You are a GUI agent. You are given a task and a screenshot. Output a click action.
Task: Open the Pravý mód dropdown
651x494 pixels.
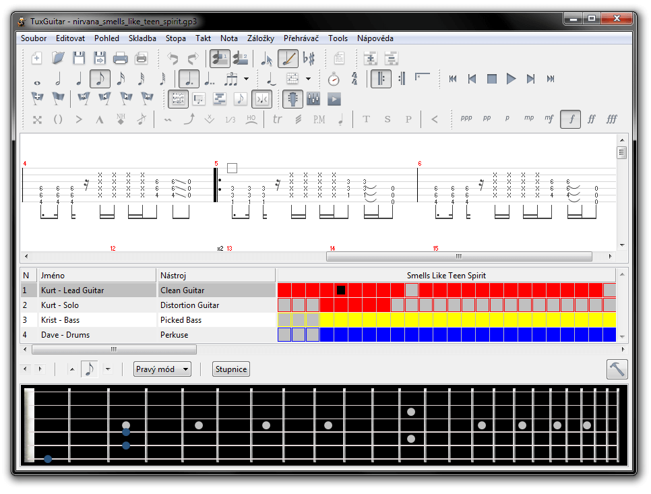[162, 369]
